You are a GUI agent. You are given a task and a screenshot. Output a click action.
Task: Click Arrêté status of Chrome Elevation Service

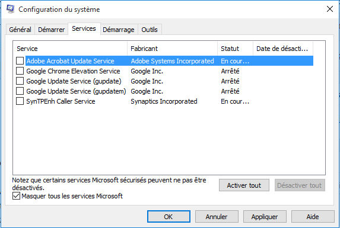(x=230, y=71)
